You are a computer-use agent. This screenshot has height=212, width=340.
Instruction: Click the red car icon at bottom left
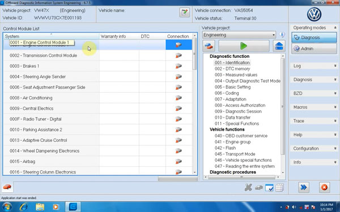point(7,187)
